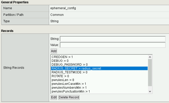Select the pwrulesPunctuationMin := 1 record
Image resolution: width=169 pixels, height=103 pixels.
tap(99, 91)
